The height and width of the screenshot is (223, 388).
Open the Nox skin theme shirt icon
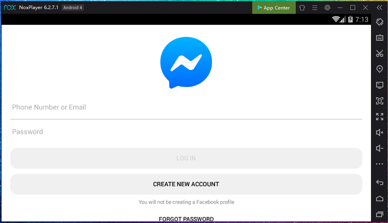pyautogui.click(x=302, y=8)
